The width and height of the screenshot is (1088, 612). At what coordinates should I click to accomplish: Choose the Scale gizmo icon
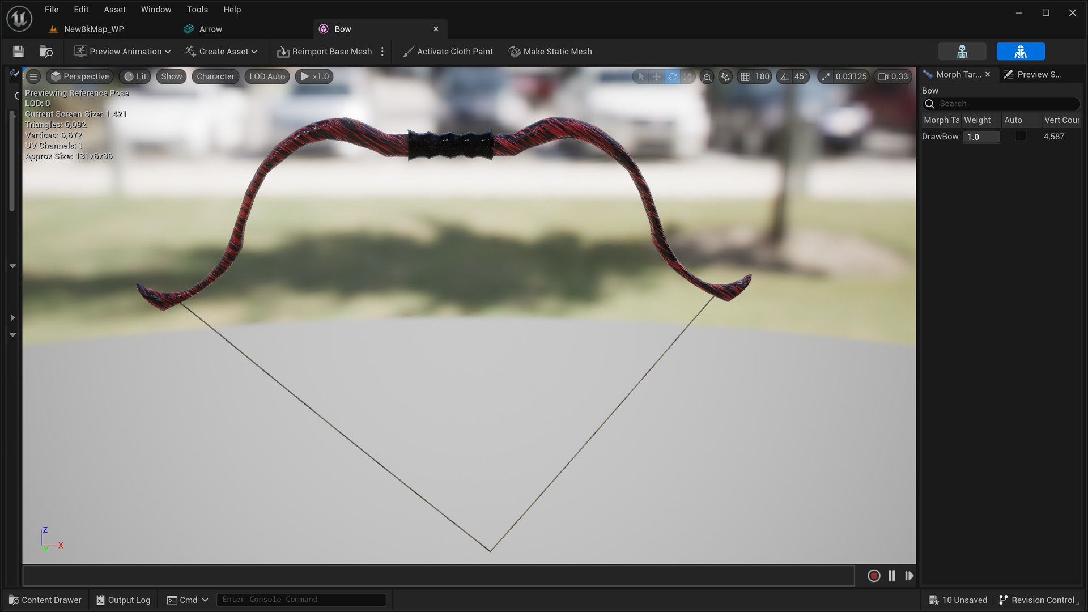[687, 76]
